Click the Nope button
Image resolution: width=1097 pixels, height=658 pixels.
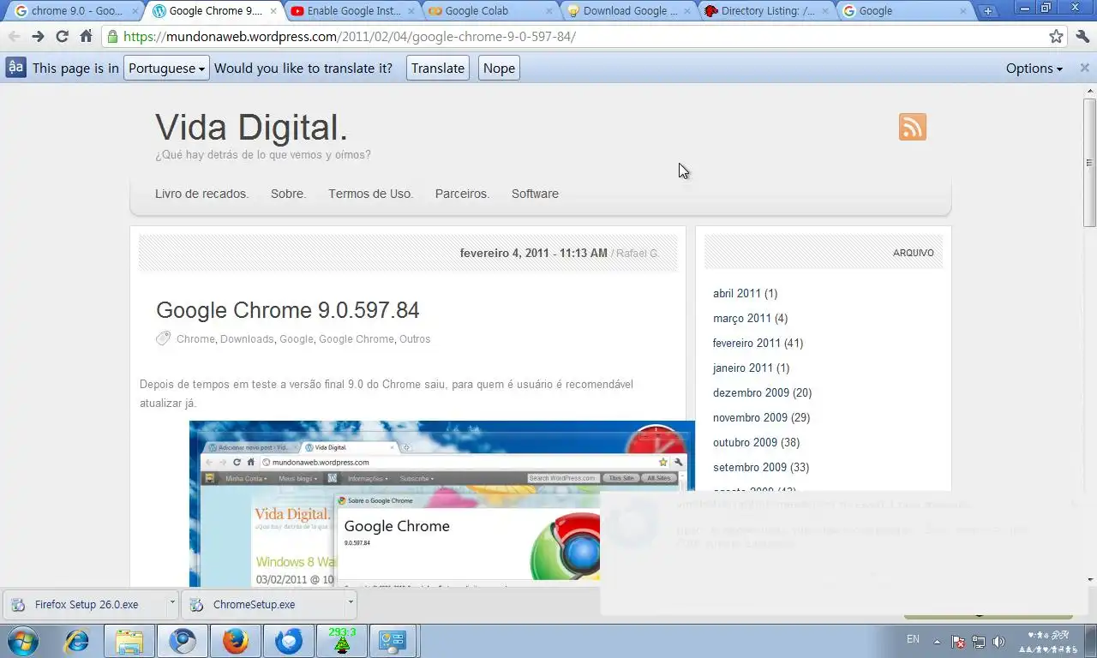[x=499, y=68]
